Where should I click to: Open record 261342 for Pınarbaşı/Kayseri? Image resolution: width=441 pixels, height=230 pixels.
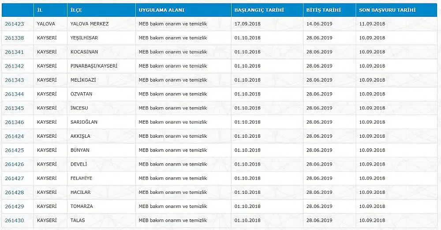tap(15, 66)
